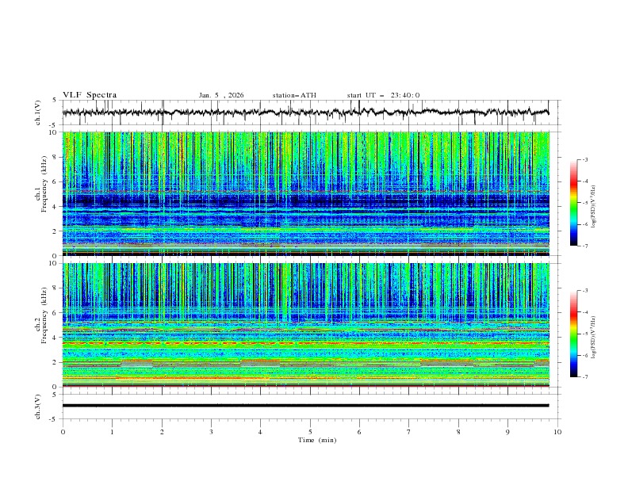Click the lower PSD color scale bar
Screen dimensions: 628x485
[573, 334]
